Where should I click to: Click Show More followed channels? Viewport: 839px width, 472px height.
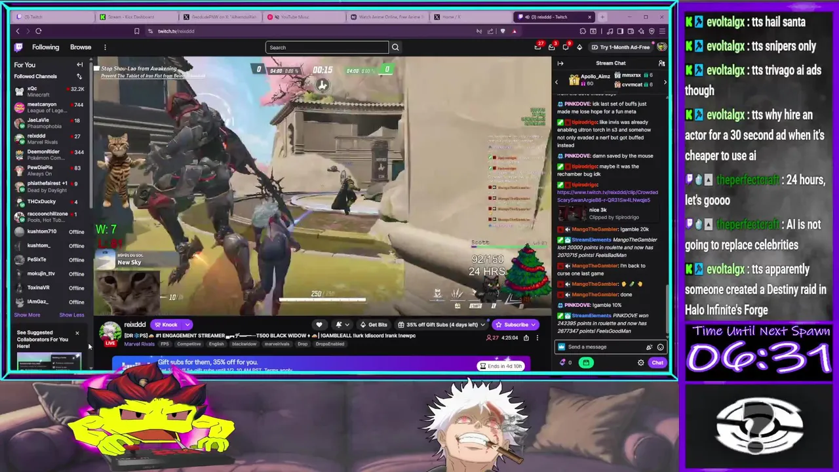click(27, 315)
